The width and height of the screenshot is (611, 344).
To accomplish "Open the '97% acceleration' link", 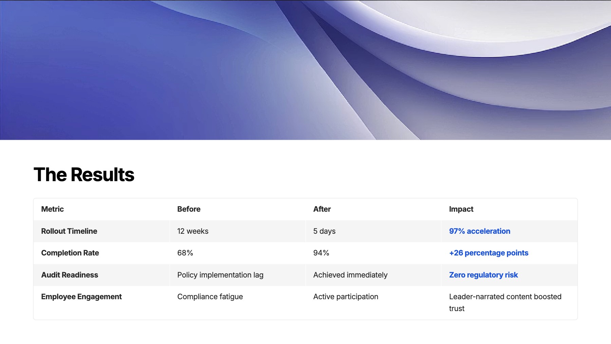I will pos(479,231).
